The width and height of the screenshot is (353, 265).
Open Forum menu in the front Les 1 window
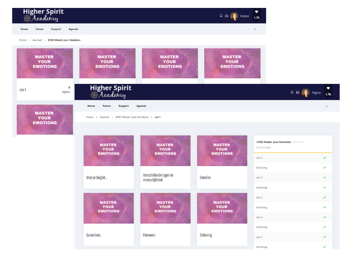[107, 106]
